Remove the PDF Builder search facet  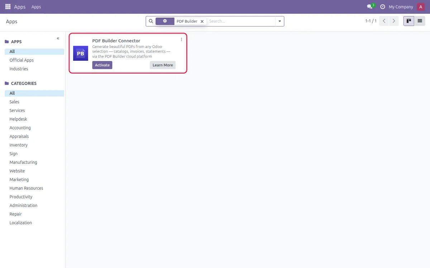pos(202,21)
